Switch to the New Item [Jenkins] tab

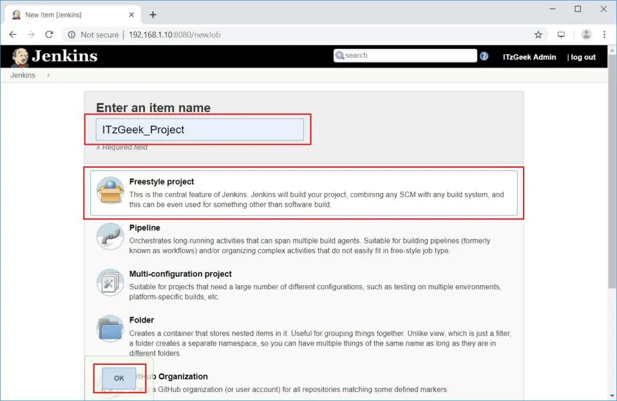73,14
